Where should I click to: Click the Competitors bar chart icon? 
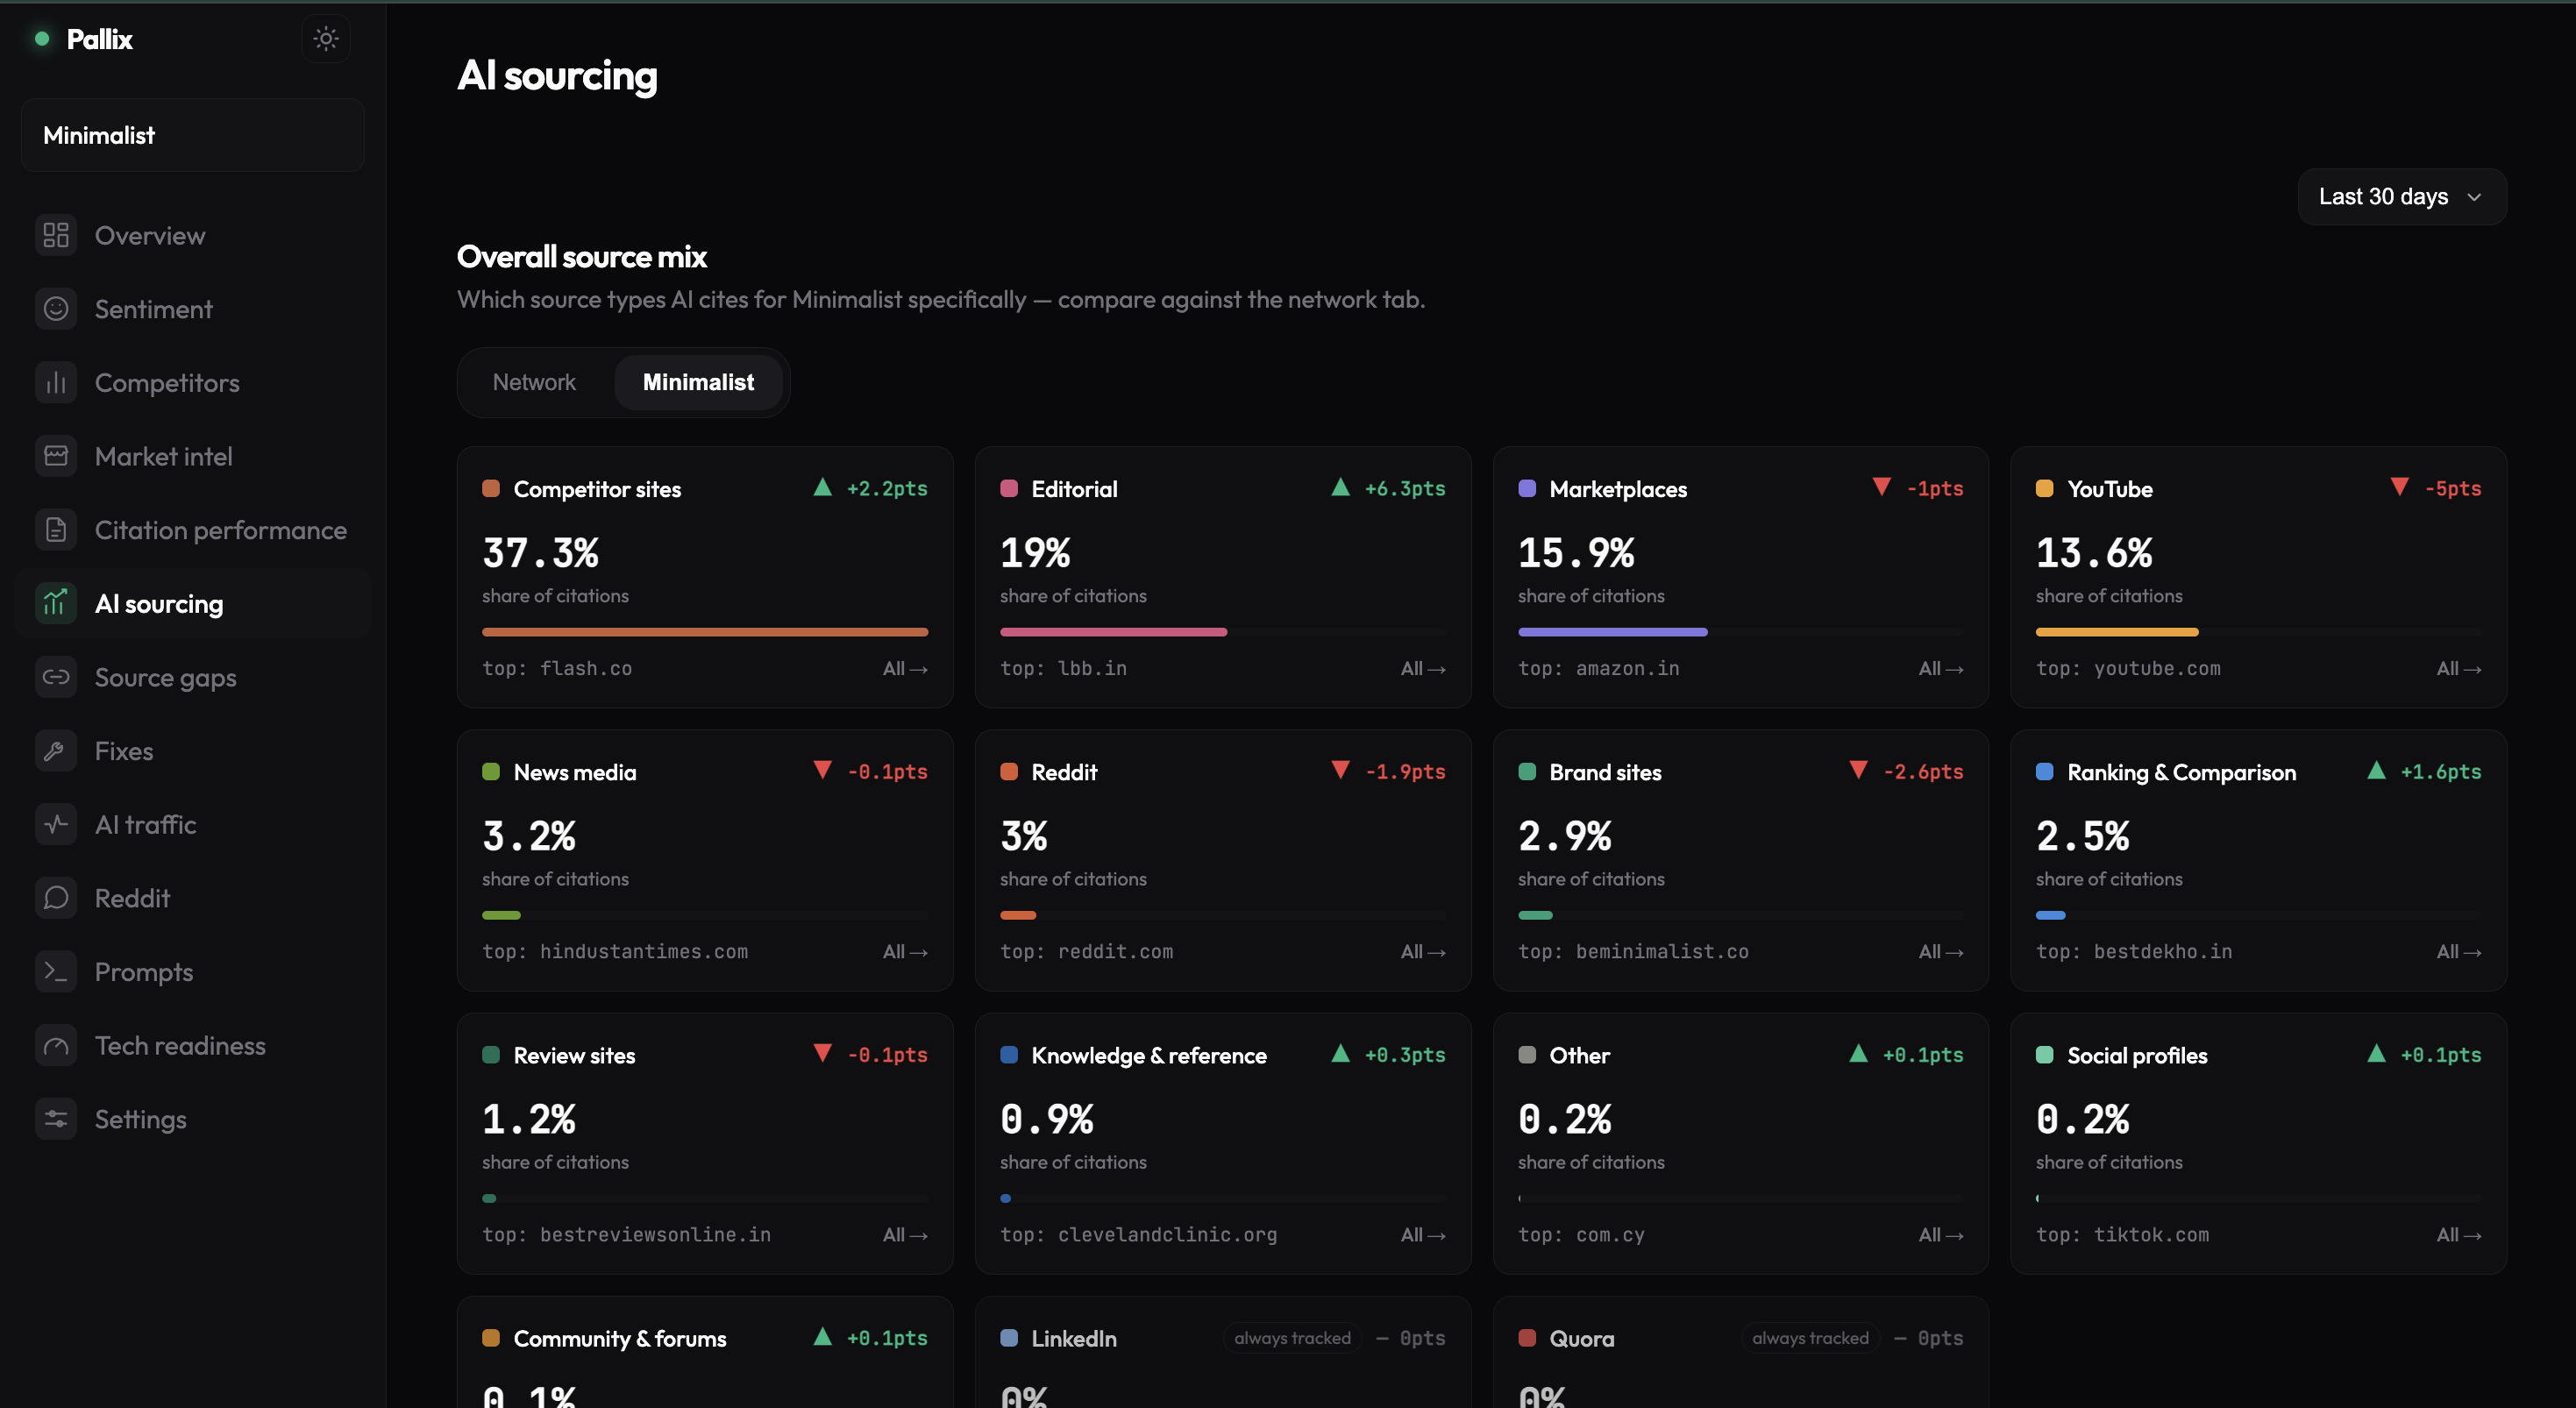tap(56, 383)
